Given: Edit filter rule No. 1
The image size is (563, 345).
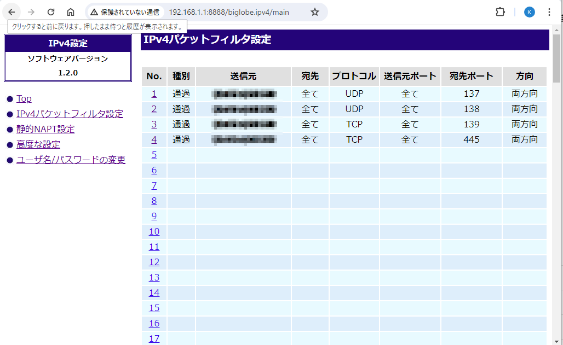Looking at the screenshot, I should pyautogui.click(x=154, y=93).
